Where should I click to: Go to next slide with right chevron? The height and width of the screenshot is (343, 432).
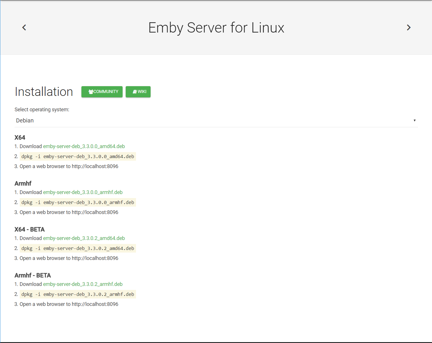point(409,27)
